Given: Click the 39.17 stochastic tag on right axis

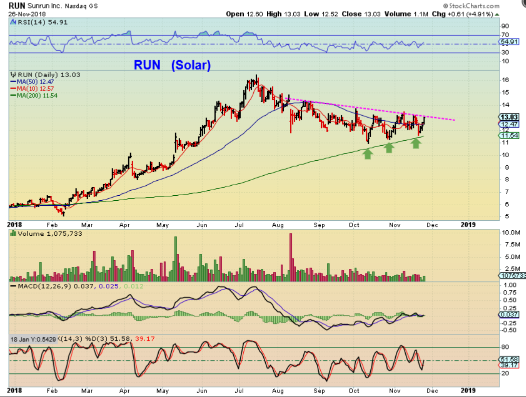Looking at the screenshot, I should [x=509, y=365].
